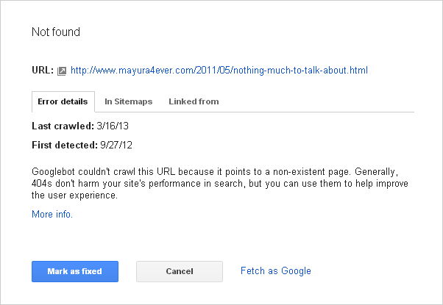
Task: Click the Not found heading
Action: tap(56, 32)
